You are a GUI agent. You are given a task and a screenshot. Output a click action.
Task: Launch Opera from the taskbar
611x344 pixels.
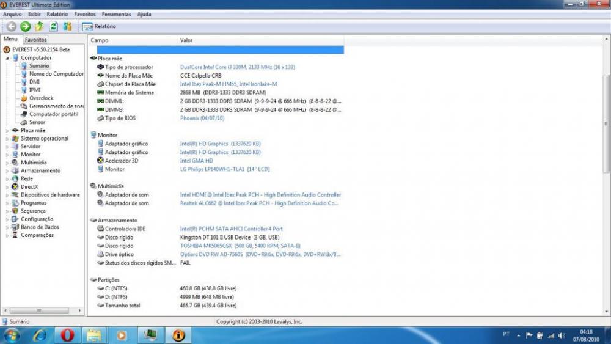pos(67,335)
